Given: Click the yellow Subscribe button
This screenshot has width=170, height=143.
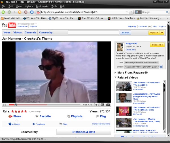Looking at the screenshot, I should pyautogui.click(x=157, y=45).
